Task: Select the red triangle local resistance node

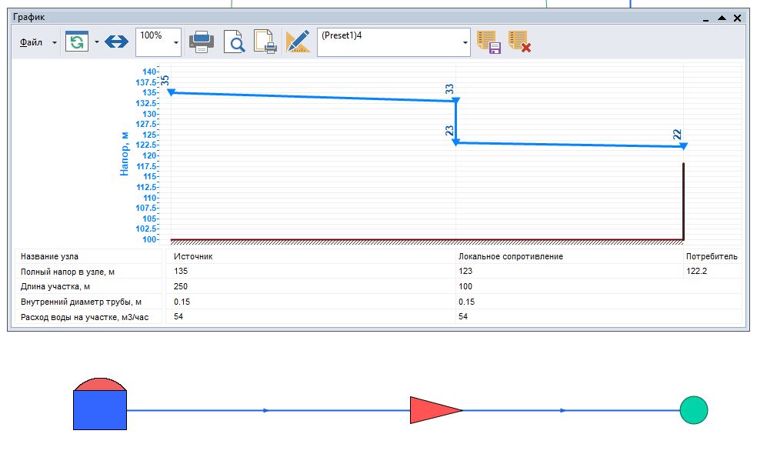Action: coord(432,410)
